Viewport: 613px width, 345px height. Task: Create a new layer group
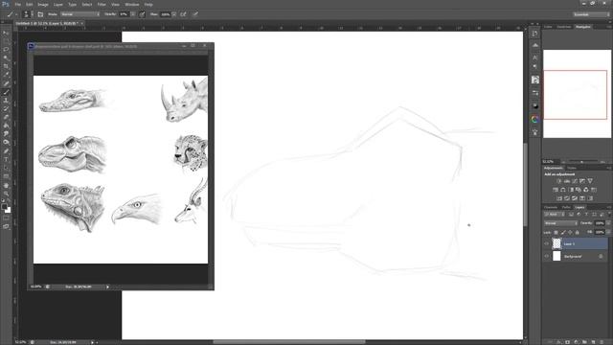(584, 342)
